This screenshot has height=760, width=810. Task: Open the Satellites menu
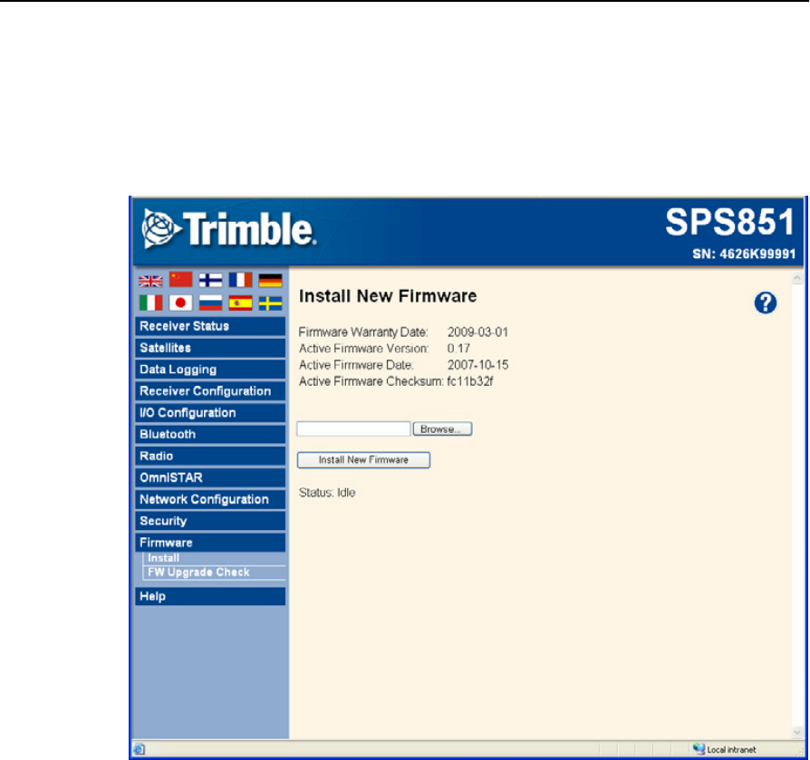pos(210,348)
